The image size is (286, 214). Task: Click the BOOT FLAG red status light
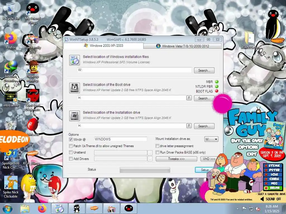[x=217, y=91]
